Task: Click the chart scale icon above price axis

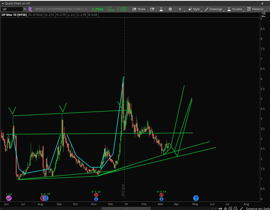Action: click(264, 15)
